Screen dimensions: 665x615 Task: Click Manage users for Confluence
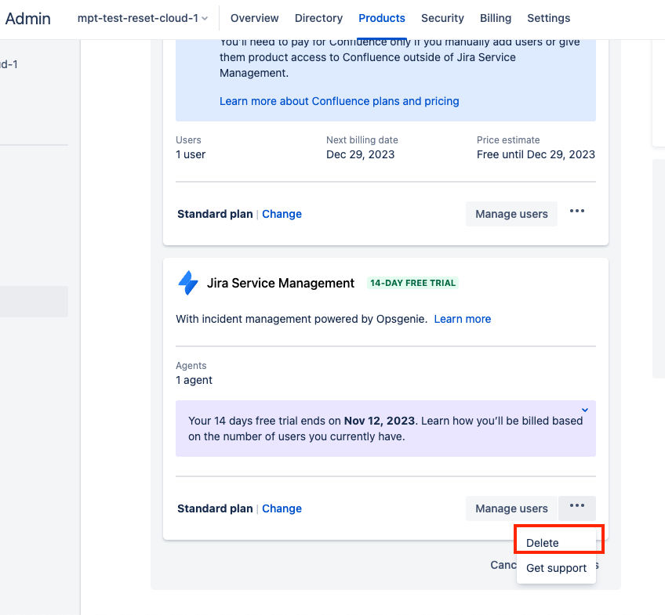[x=511, y=214]
